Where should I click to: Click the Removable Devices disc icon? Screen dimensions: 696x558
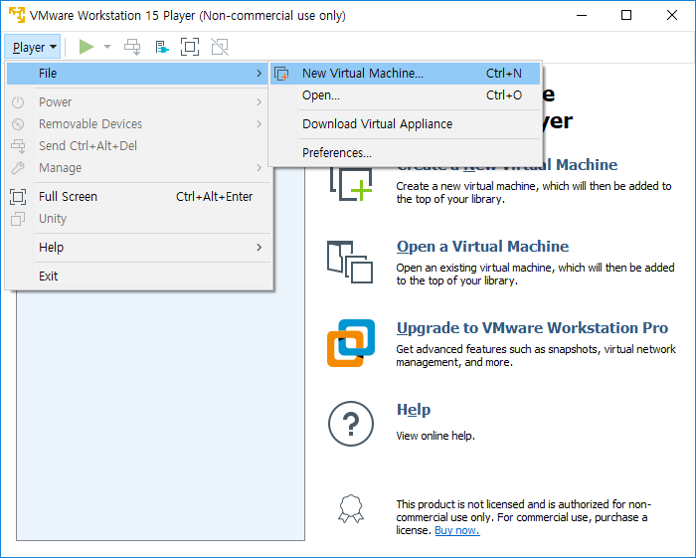click(x=18, y=124)
